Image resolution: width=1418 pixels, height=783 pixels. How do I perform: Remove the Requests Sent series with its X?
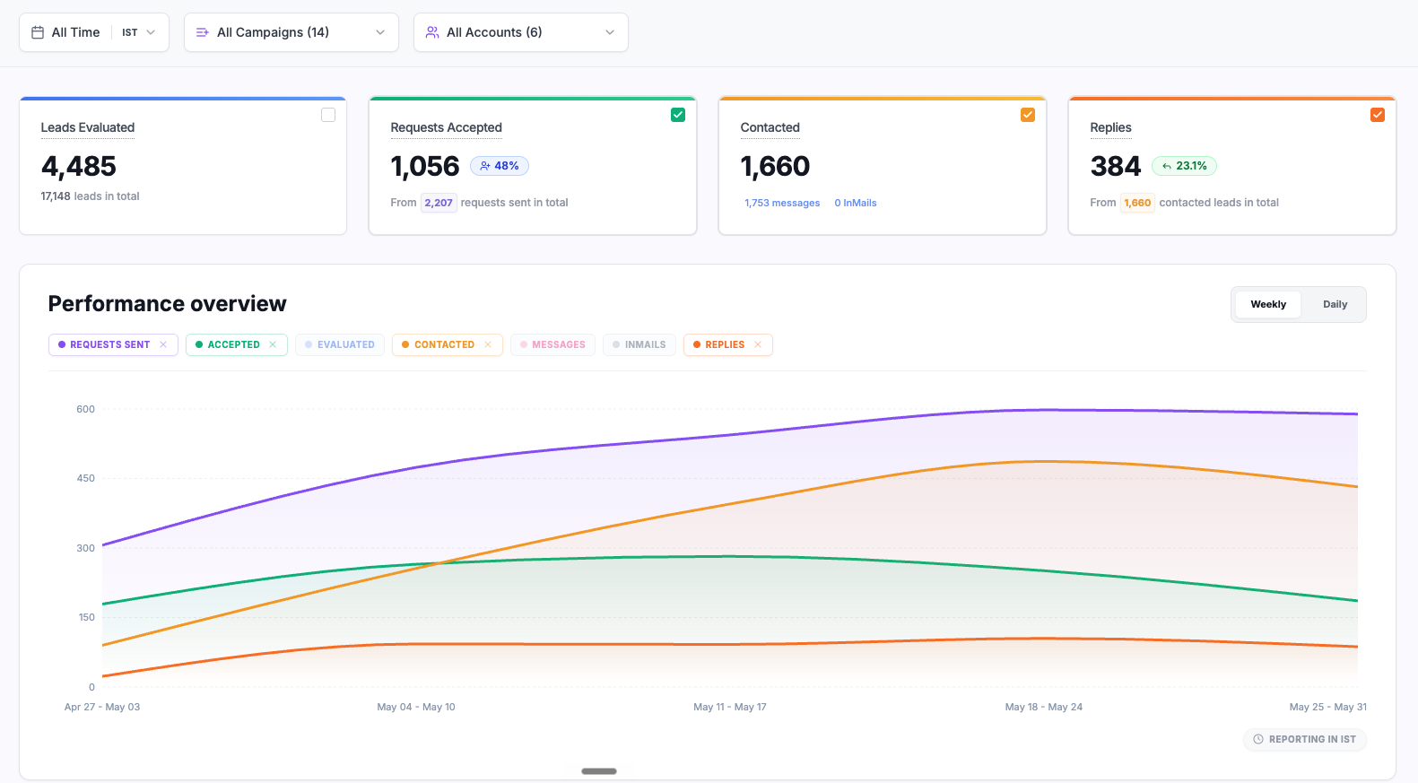(x=163, y=344)
